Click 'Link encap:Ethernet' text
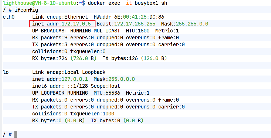271x138 pixels. [60, 17]
